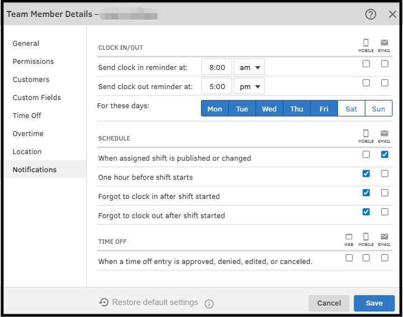Click the Clock In/Out email envelope icon

[385, 43]
